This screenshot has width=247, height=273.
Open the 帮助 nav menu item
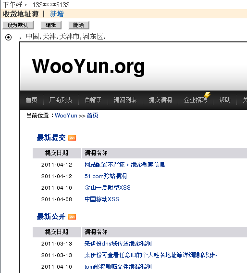click(x=224, y=100)
